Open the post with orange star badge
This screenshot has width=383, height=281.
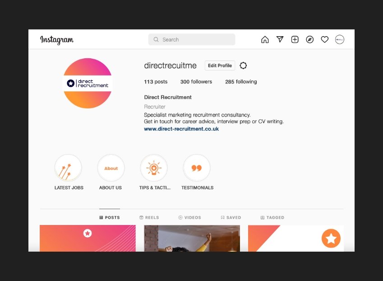click(x=296, y=238)
